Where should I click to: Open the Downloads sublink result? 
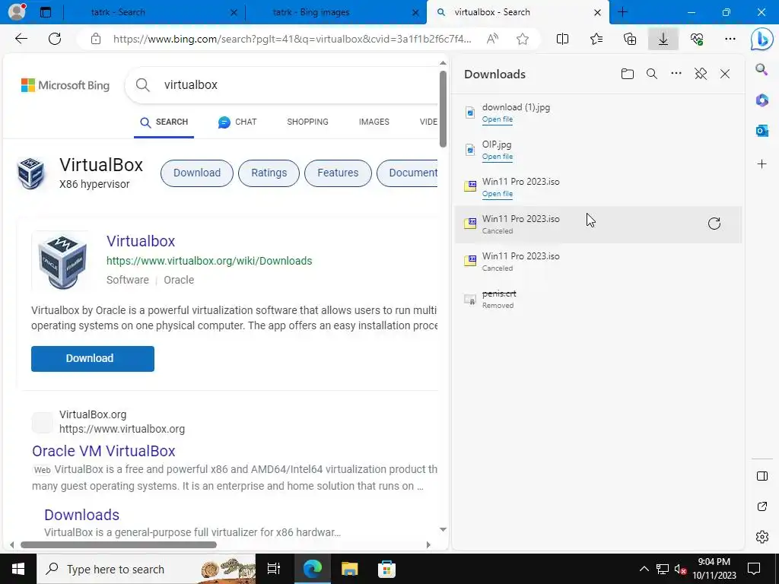81,515
